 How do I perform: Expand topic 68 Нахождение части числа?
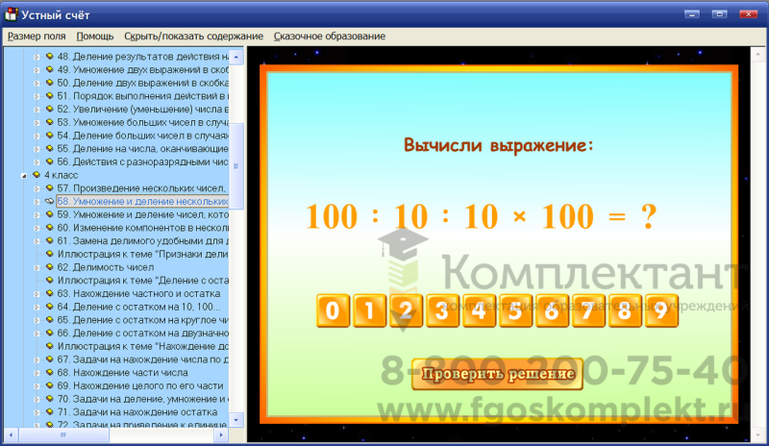point(37,373)
